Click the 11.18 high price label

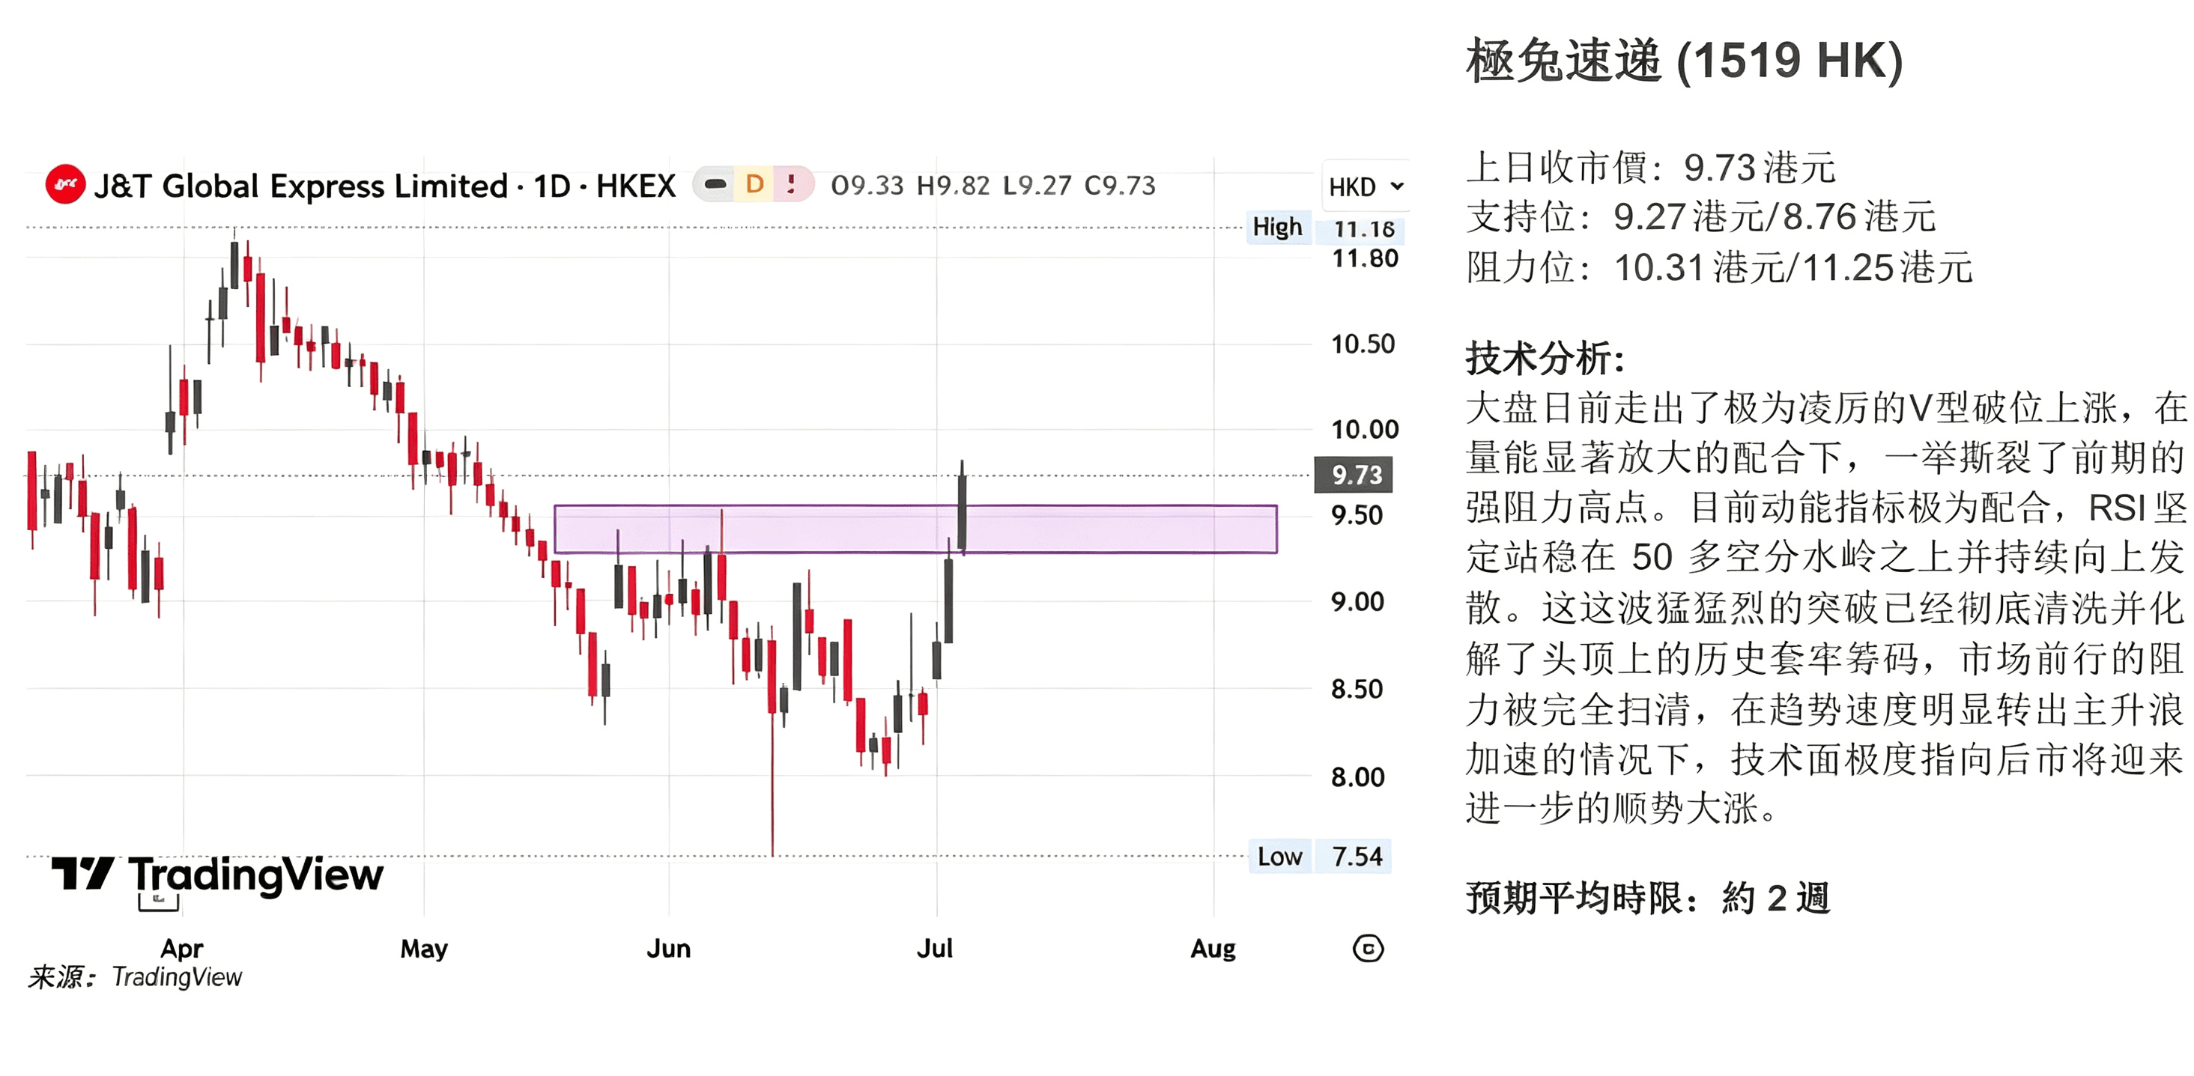click(x=1363, y=229)
